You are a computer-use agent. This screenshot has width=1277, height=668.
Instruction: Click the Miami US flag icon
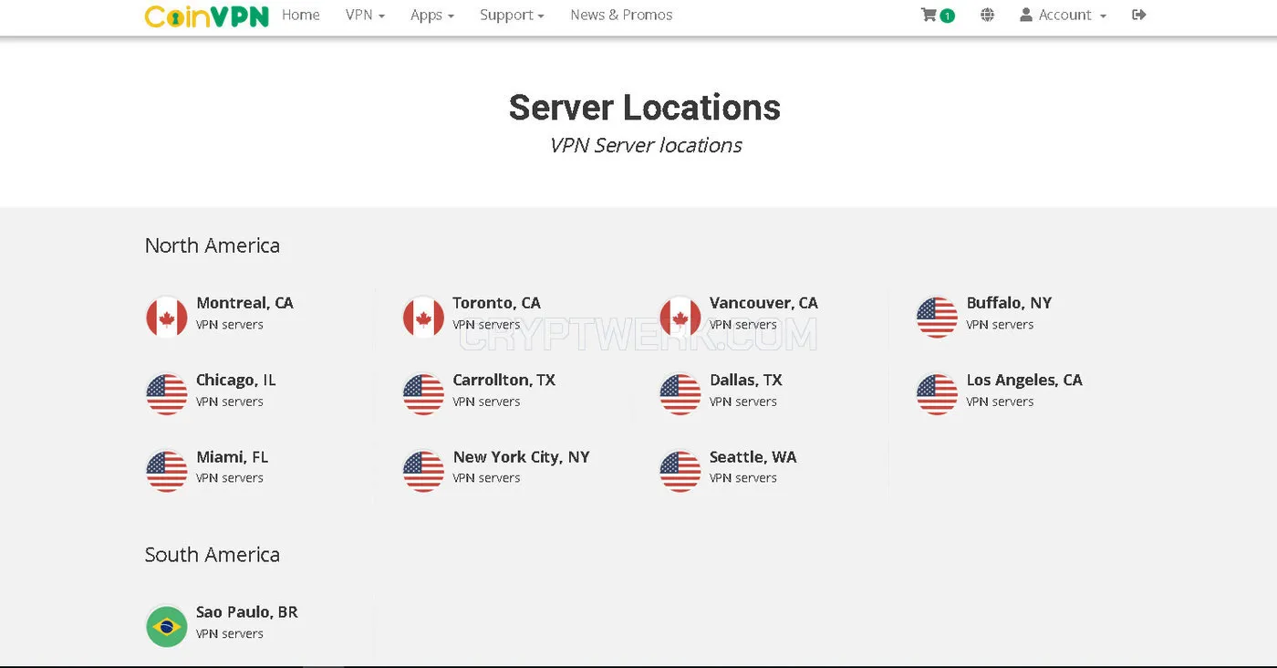click(167, 471)
